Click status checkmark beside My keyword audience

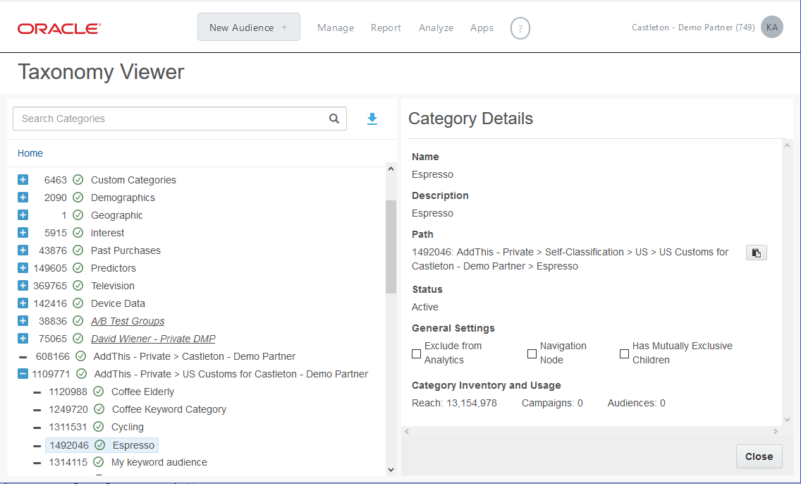pyautogui.click(x=99, y=462)
